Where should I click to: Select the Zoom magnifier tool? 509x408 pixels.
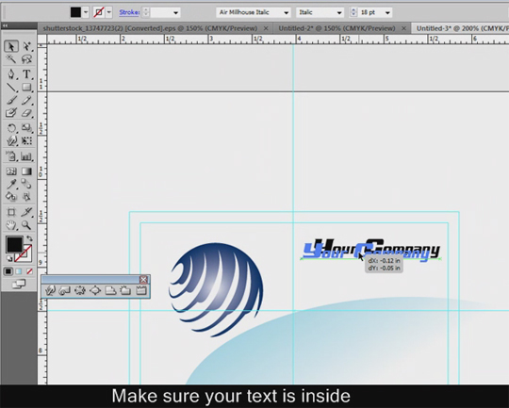(27, 225)
